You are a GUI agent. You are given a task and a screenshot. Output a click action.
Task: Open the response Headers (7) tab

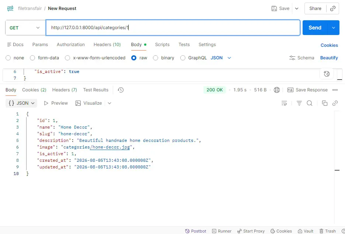(65, 90)
